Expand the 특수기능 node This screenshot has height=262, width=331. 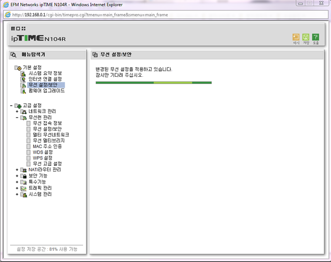17,182
